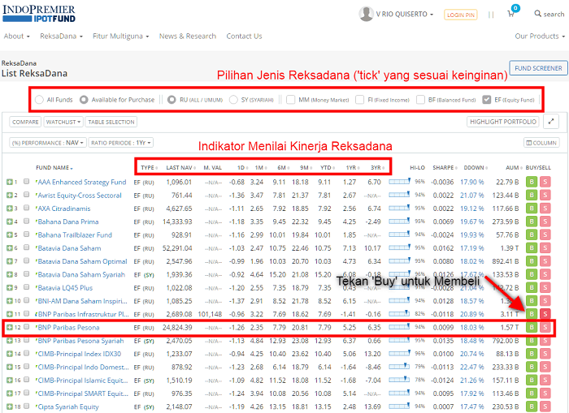Click the user profile avatar icon
The height and width of the screenshot is (413, 569).
click(367, 14)
